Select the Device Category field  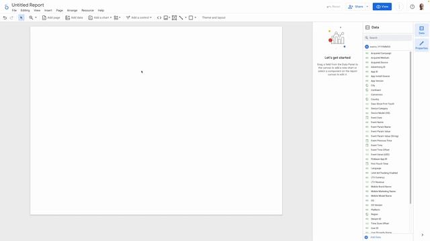pyautogui.click(x=379, y=108)
